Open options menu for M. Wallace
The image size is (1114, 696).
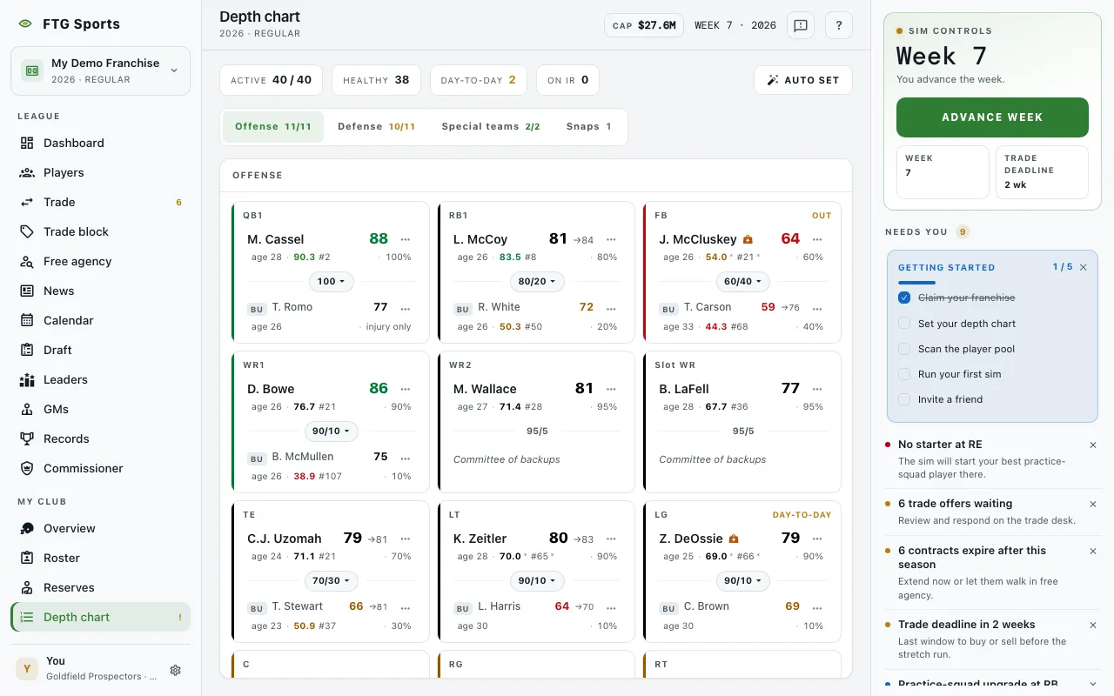(611, 389)
